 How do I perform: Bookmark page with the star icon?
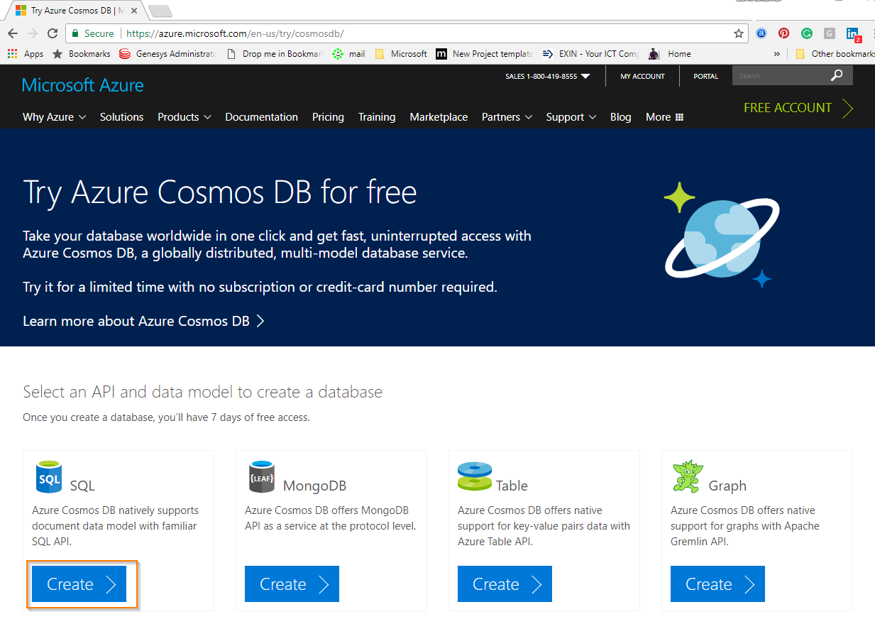pyautogui.click(x=739, y=33)
